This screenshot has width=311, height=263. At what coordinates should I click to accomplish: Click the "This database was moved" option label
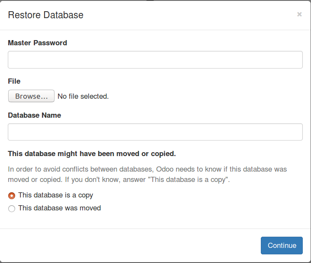[60, 208]
